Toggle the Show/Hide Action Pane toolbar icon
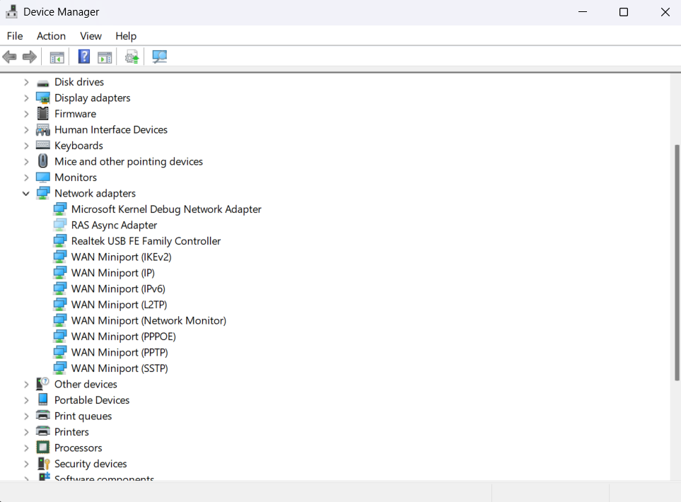This screenshot has height=502, width=681. pos(105,57)
